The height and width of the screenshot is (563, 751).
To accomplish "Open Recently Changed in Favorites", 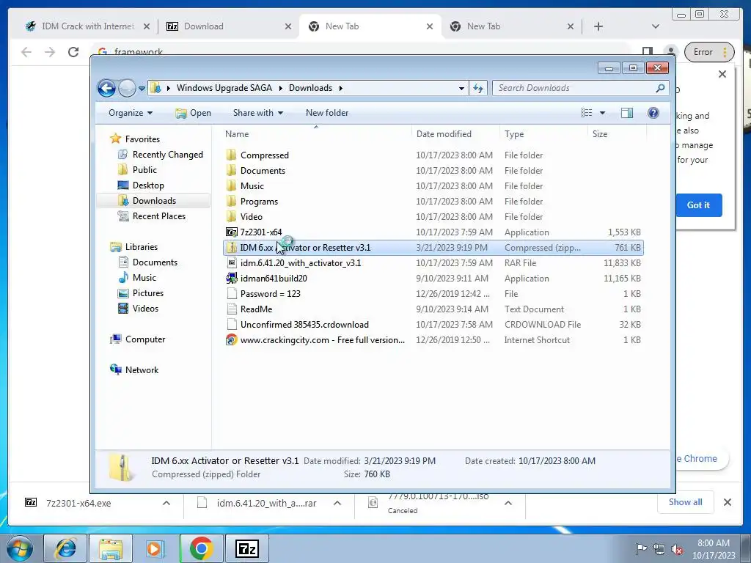I will tap(168, 155).
